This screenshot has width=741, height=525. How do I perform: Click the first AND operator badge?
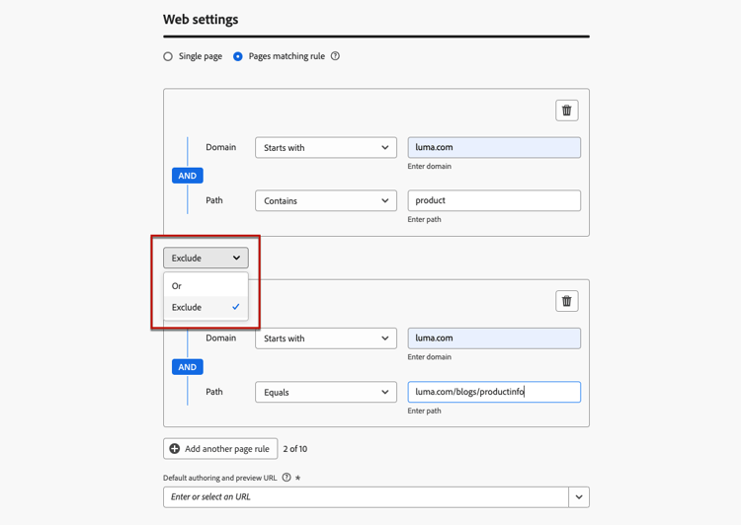pos(187,176)
